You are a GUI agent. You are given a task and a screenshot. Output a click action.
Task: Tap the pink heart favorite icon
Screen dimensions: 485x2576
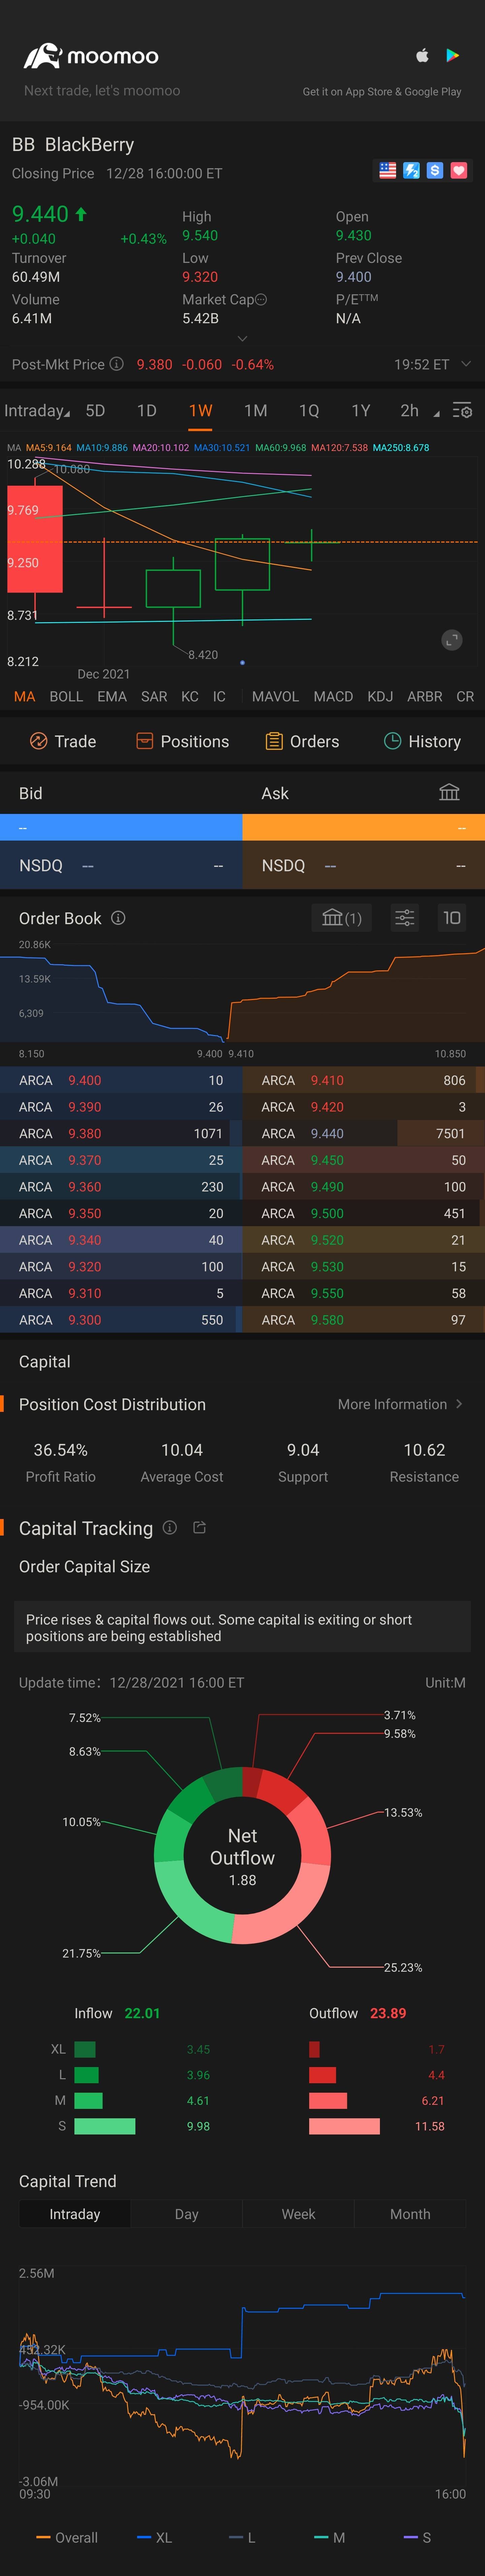coord(459,171)
